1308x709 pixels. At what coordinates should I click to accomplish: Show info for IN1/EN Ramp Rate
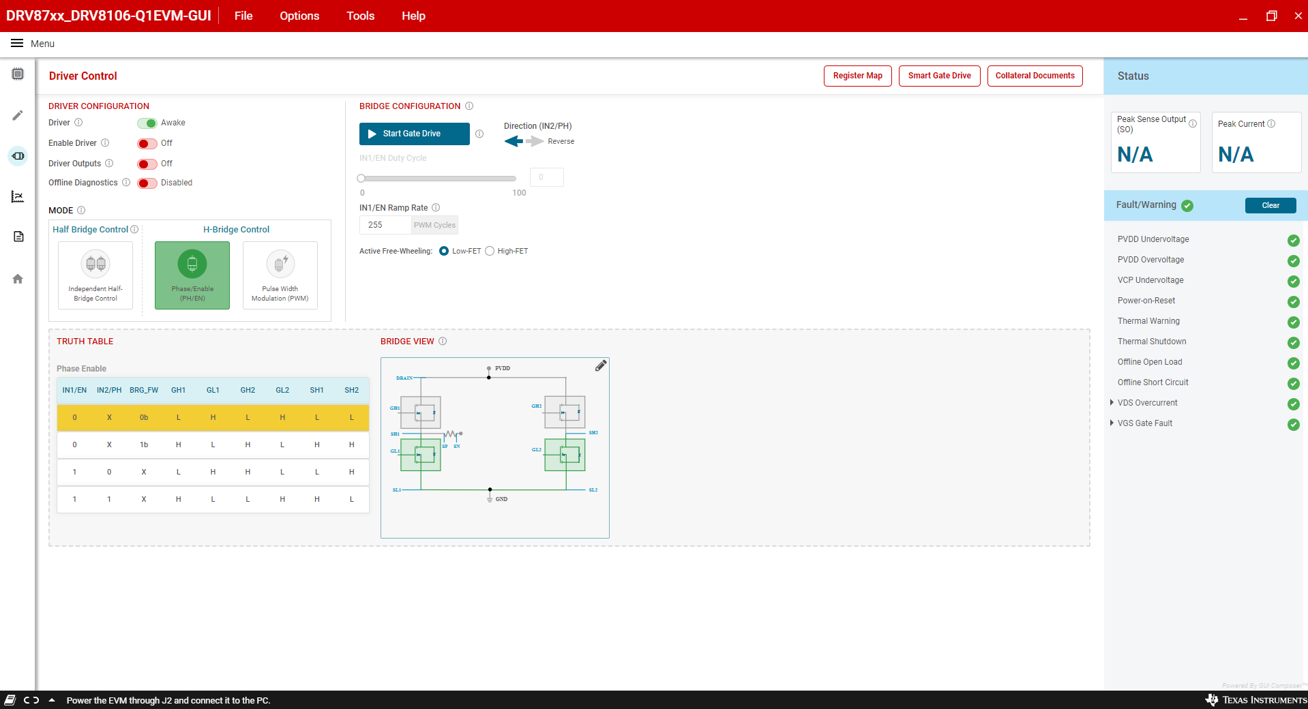tap(436, 208)
